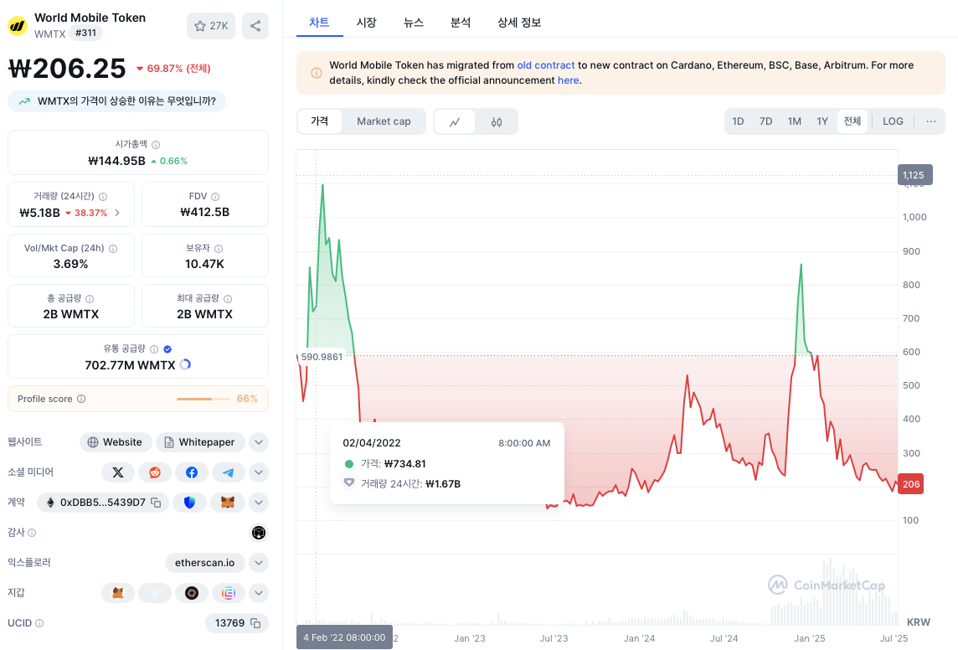This screenshot has width=958, height=650.
Task: Click the World Mobile Token logo icon
Action: [x=17, y=26]
